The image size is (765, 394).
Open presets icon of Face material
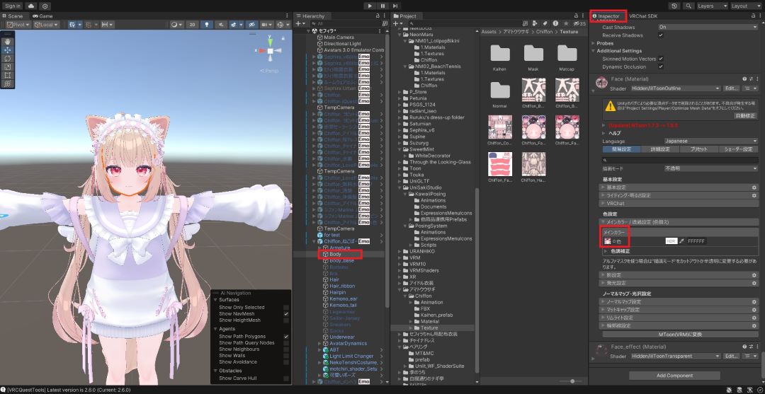[x=751, y=79]
